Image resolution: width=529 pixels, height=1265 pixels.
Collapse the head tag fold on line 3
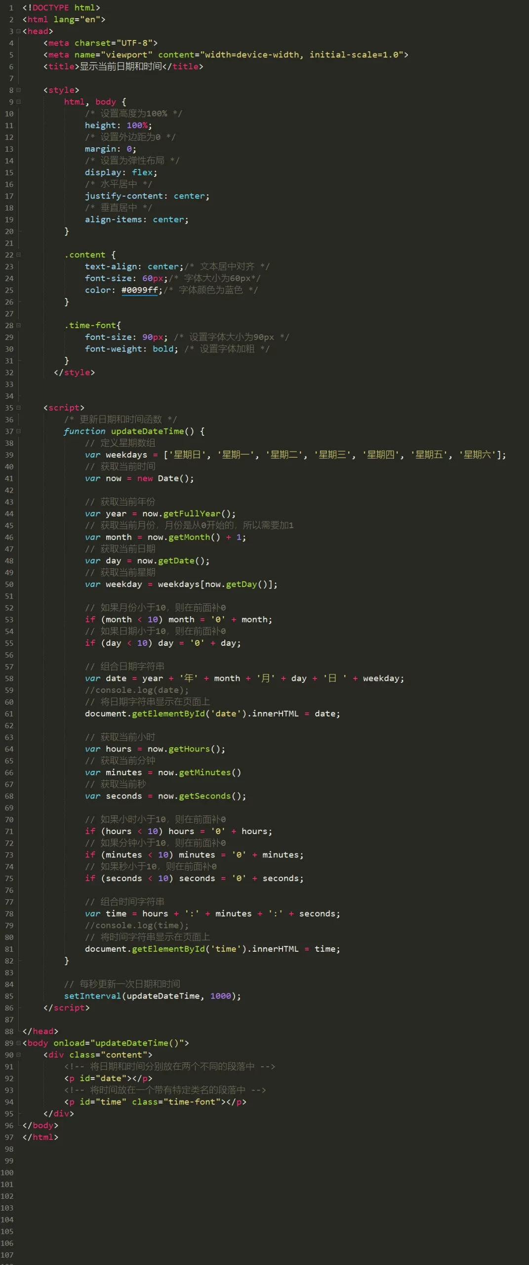[x=19, y=31]
